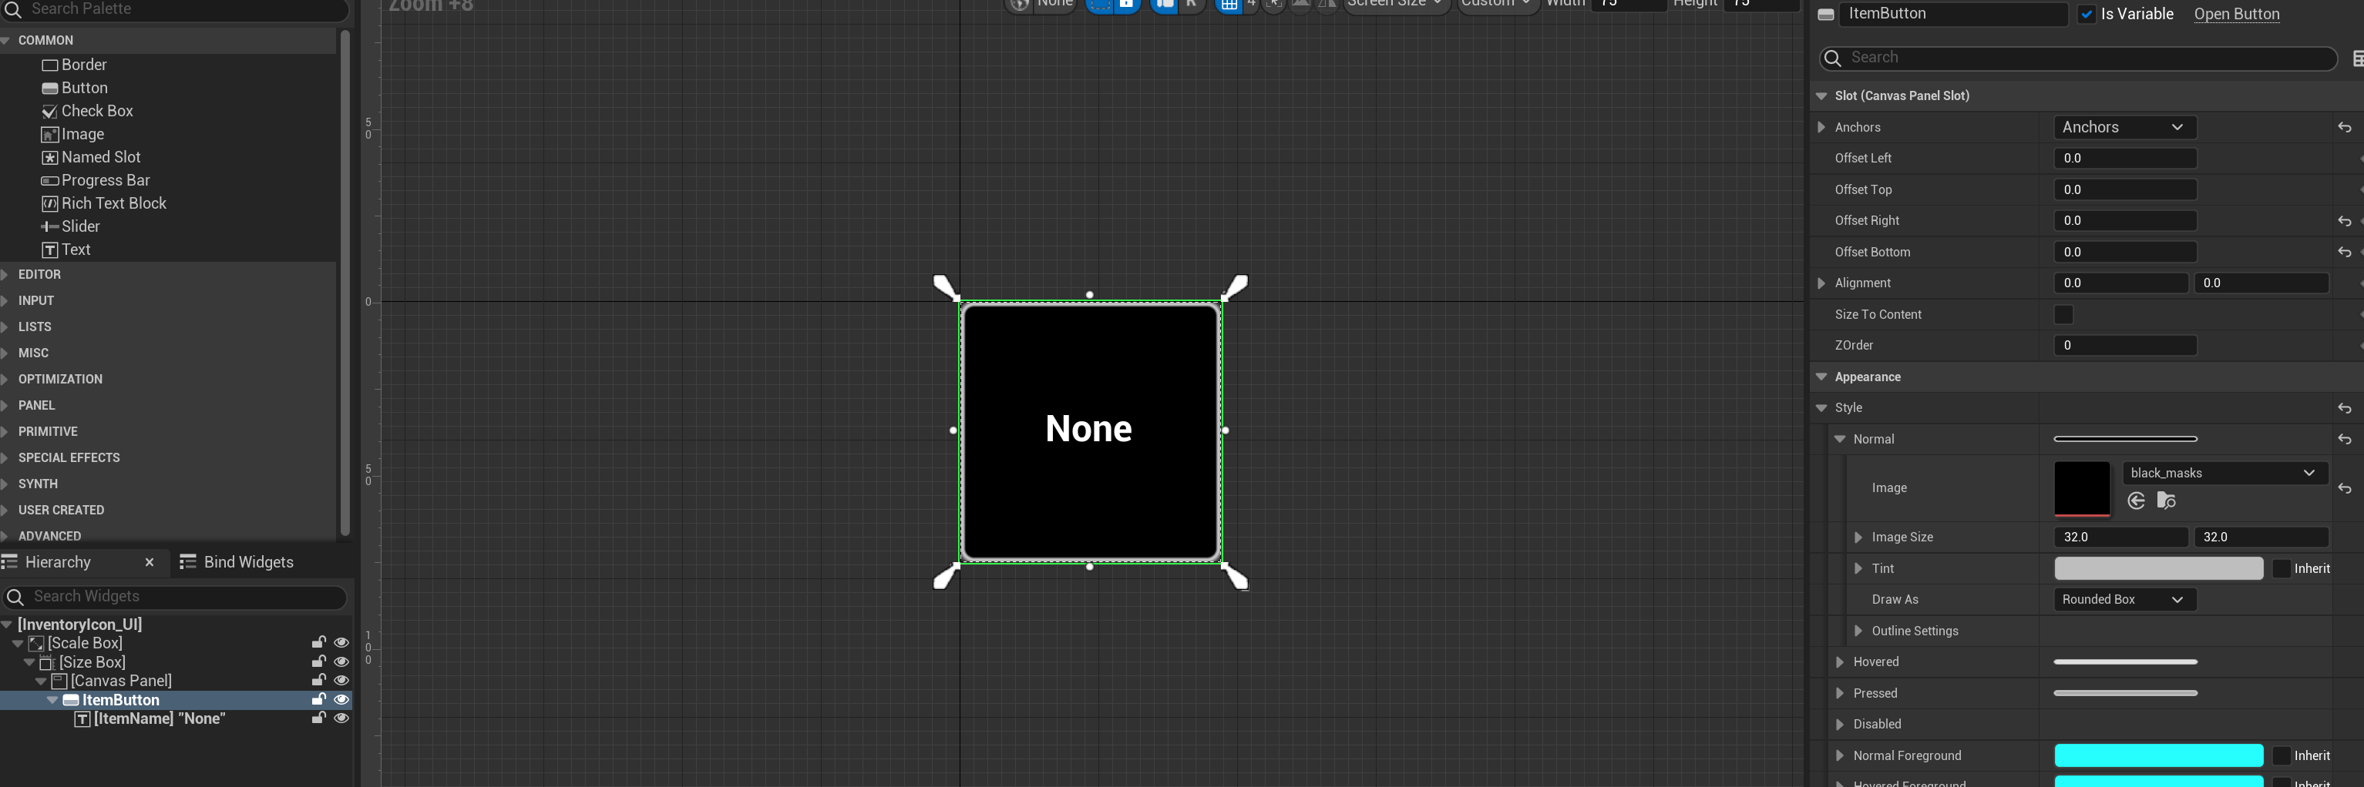Click the palette search magnifier icon
The image size is (2364, 787).
tap(13, 9)
